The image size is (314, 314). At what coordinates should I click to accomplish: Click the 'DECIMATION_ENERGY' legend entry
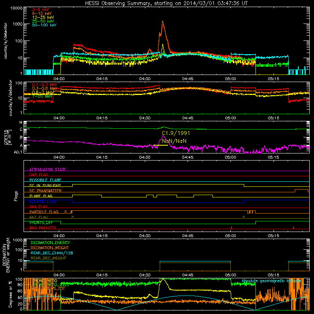(50, 243)
